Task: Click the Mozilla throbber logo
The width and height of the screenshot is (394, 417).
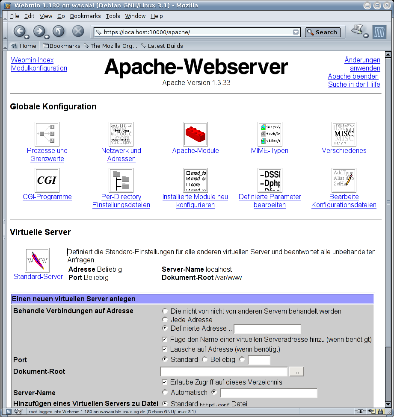Action: tap(379, 32)
